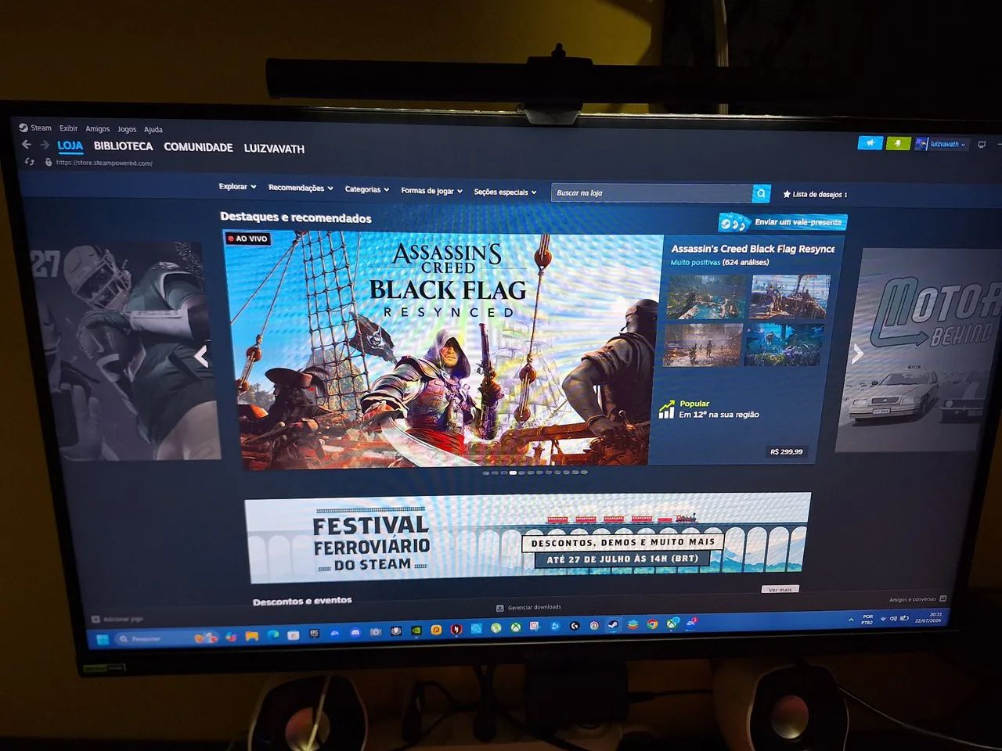Expand Seções especiais dropdown

tap(505, 192)
